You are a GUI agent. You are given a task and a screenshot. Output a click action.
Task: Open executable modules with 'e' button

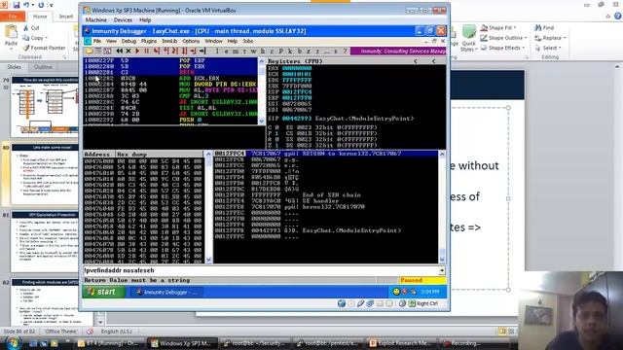[x=226, y=51]
